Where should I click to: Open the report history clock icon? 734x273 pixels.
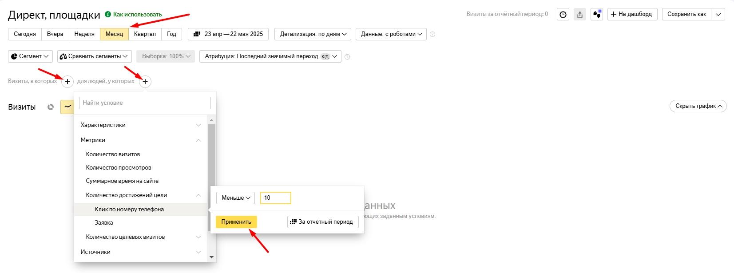[563, 14]
